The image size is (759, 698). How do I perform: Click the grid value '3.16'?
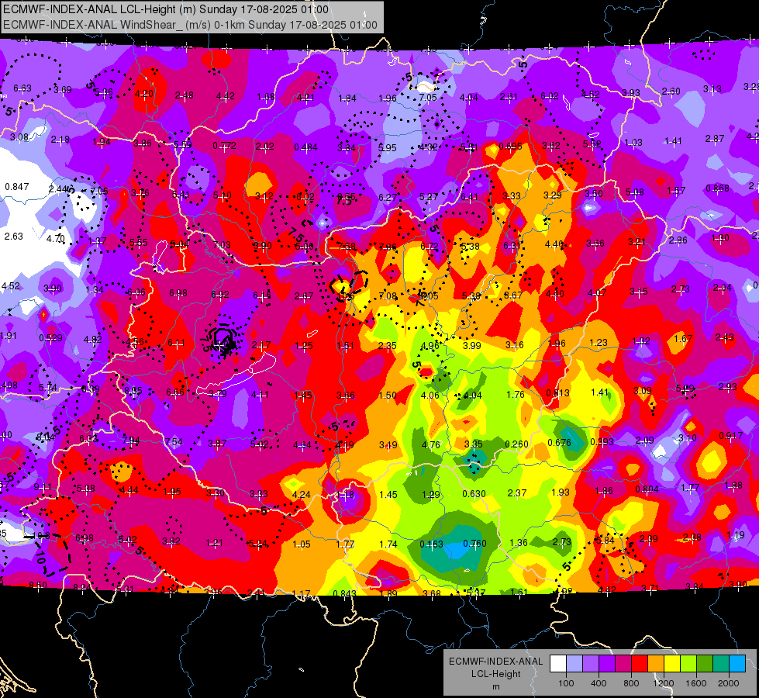(x=515, y=345)
